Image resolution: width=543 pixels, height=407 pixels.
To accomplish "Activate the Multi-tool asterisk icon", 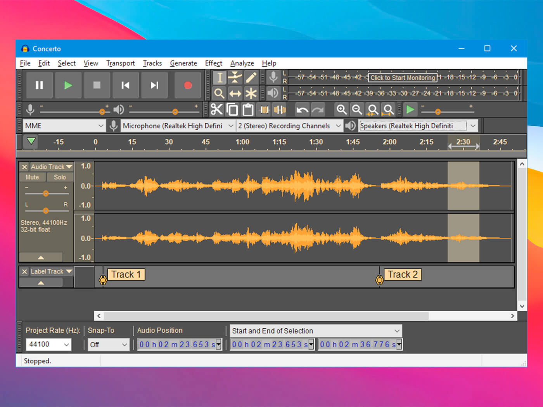I will tap(251, 93).
